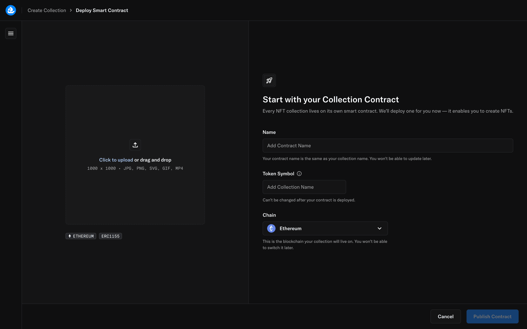Focus the Add Contract Name field
Screen dimensions: 527x329
coord(388,146)
